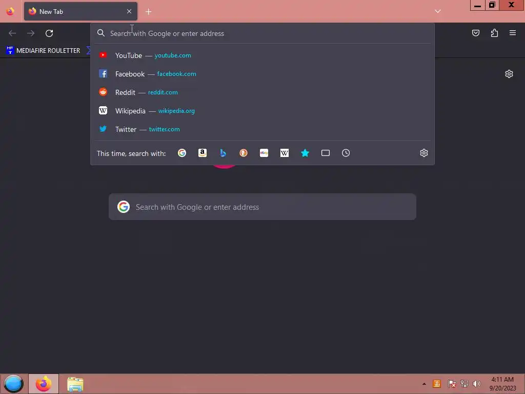Screen dimensions: 525x394
Task: Search this time with DuckDuckGo
Action: click(x=244, y=153)
